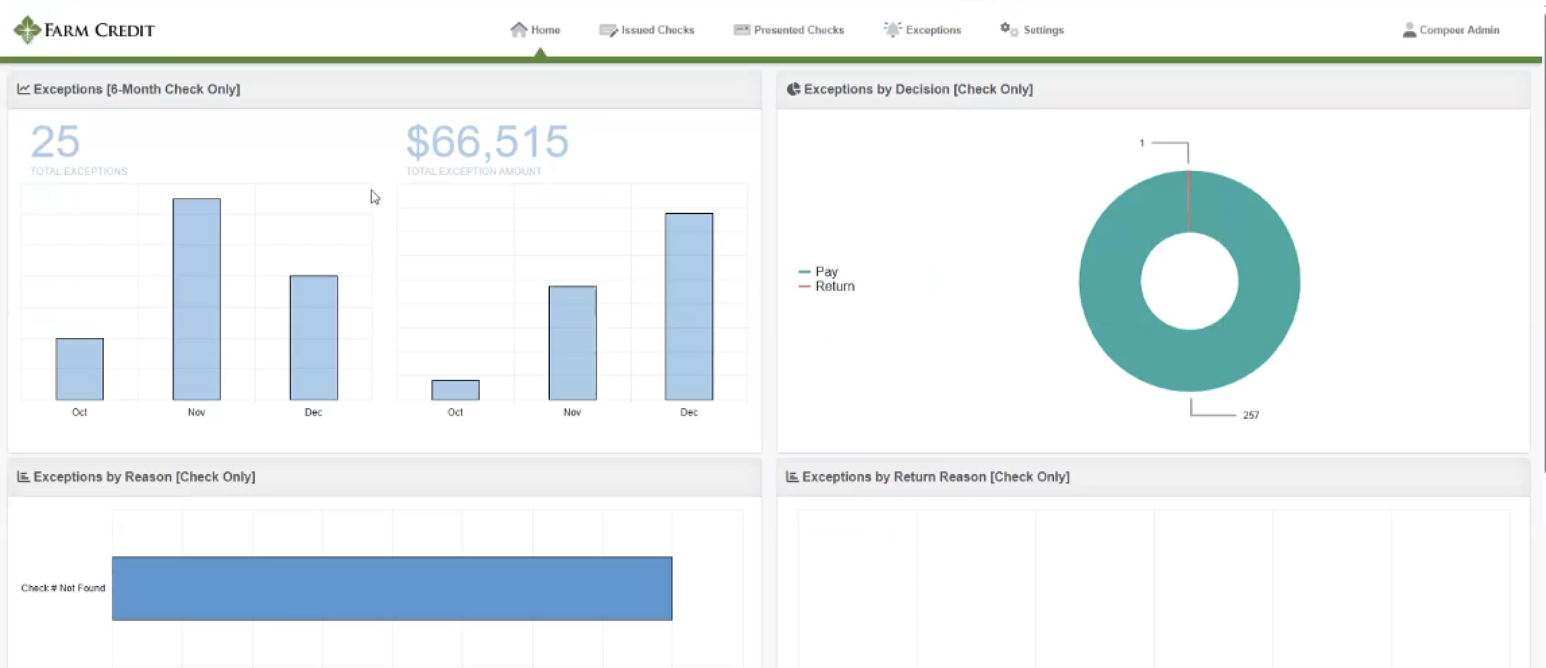
Task: Select the November bar in exceptions count chart
Action: pos(196,299)
